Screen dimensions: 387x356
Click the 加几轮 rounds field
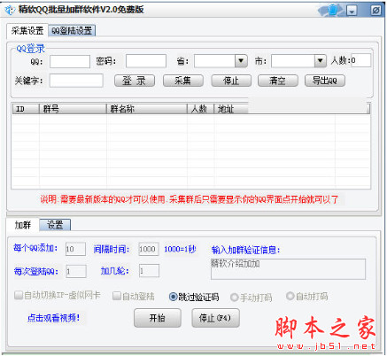point(149,271)
